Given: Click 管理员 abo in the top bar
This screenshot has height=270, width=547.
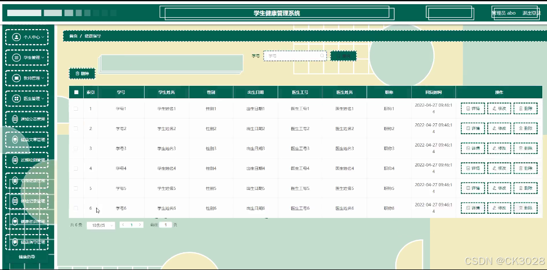Looking at the screenshot, I should [x=503, y=13].
